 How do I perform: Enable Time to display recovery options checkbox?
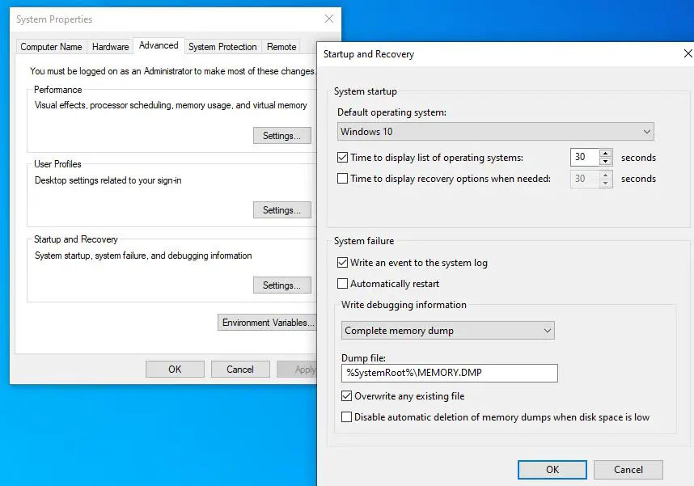pos(343,179)
